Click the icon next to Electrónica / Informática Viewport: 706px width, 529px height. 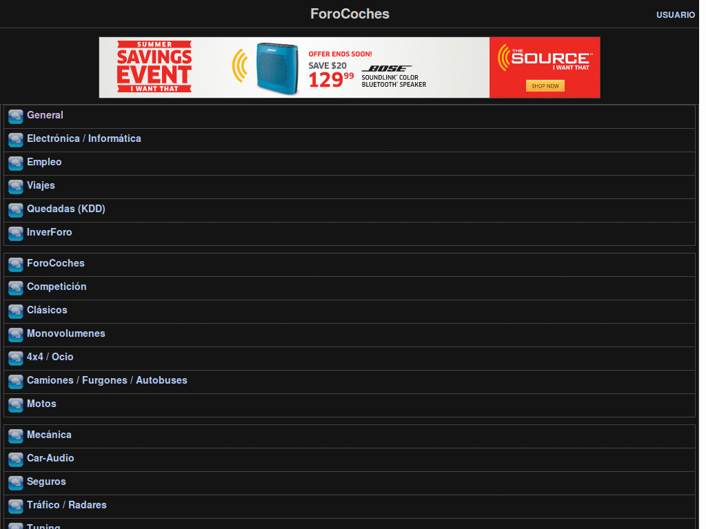tap(16, 140)
